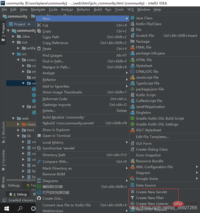Click the Compare With arrows icon

[39, 161]
